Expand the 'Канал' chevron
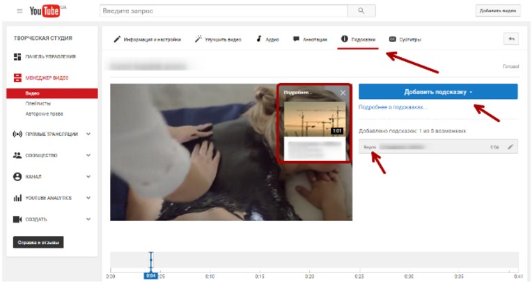The image size is (532, 285). point(88,176)
